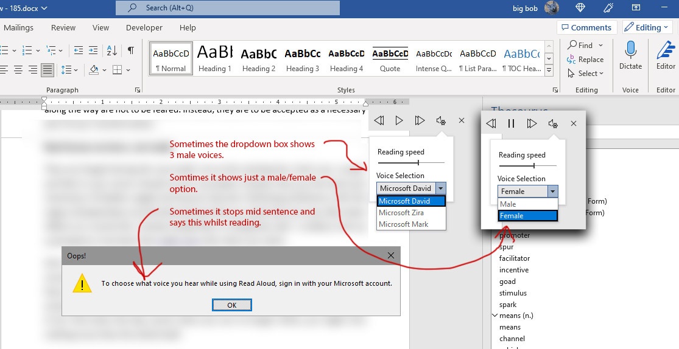Screen dimensions: 679x349
Task: Apply paragraph shading color
Action: point(94,70)
